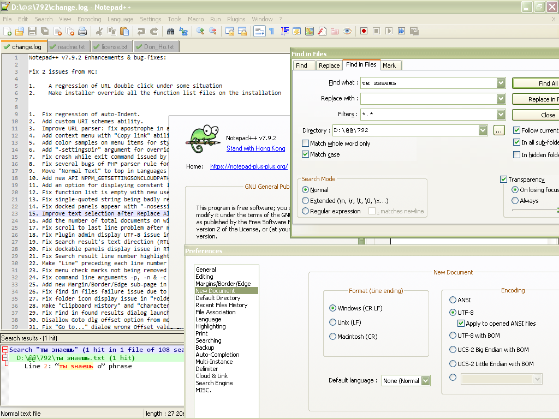Click the macro Playback icon
Image resolution: width=559 pixels, height=419 pixels.
click(389, 31)
